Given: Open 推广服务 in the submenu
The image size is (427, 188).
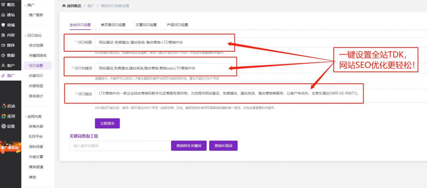Looking at the screenshot, I should 36,15.
